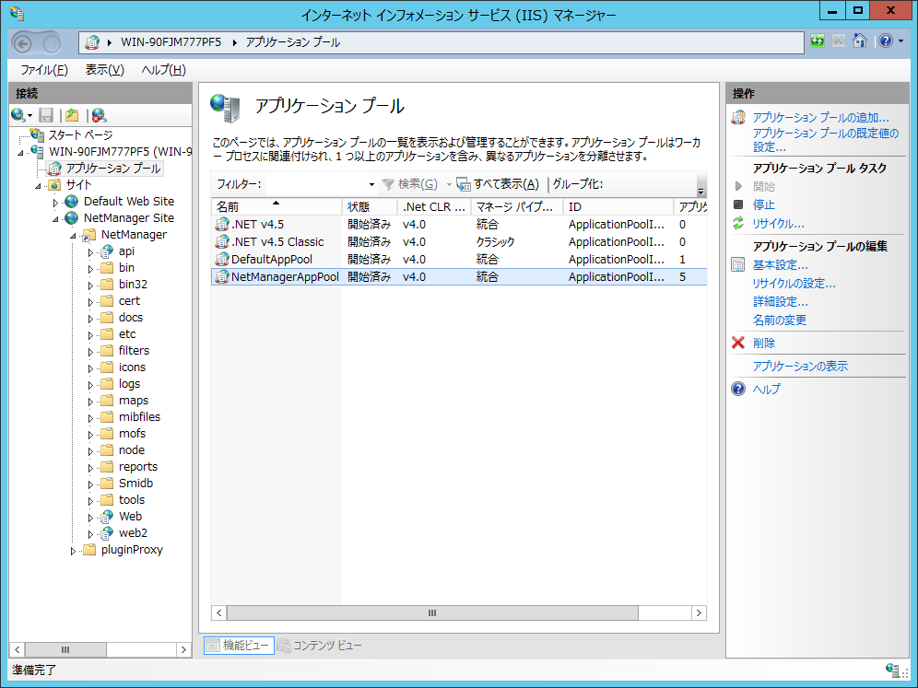918x688 pixels.
Task: Click the stop square icon in the pool tasks
Action: tap(737, 204)
